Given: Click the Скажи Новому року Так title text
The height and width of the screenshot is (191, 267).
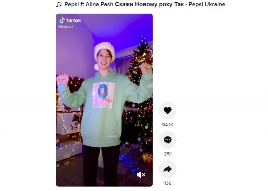Looking at the screenshot, I should click(149, 4).
